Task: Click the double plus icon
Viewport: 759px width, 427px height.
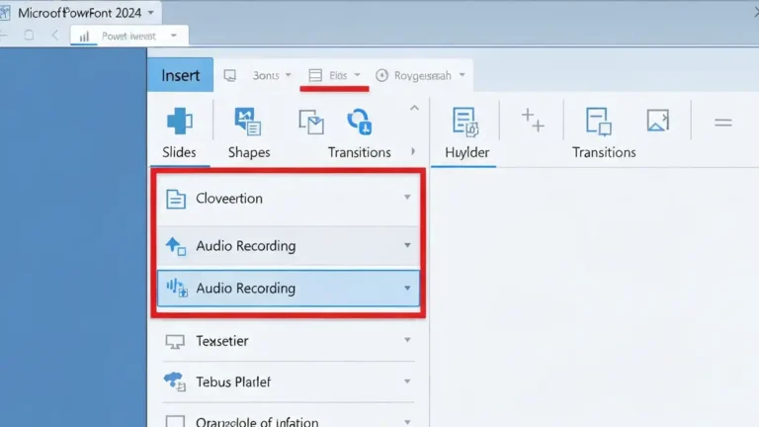Action: coord(533,120)
